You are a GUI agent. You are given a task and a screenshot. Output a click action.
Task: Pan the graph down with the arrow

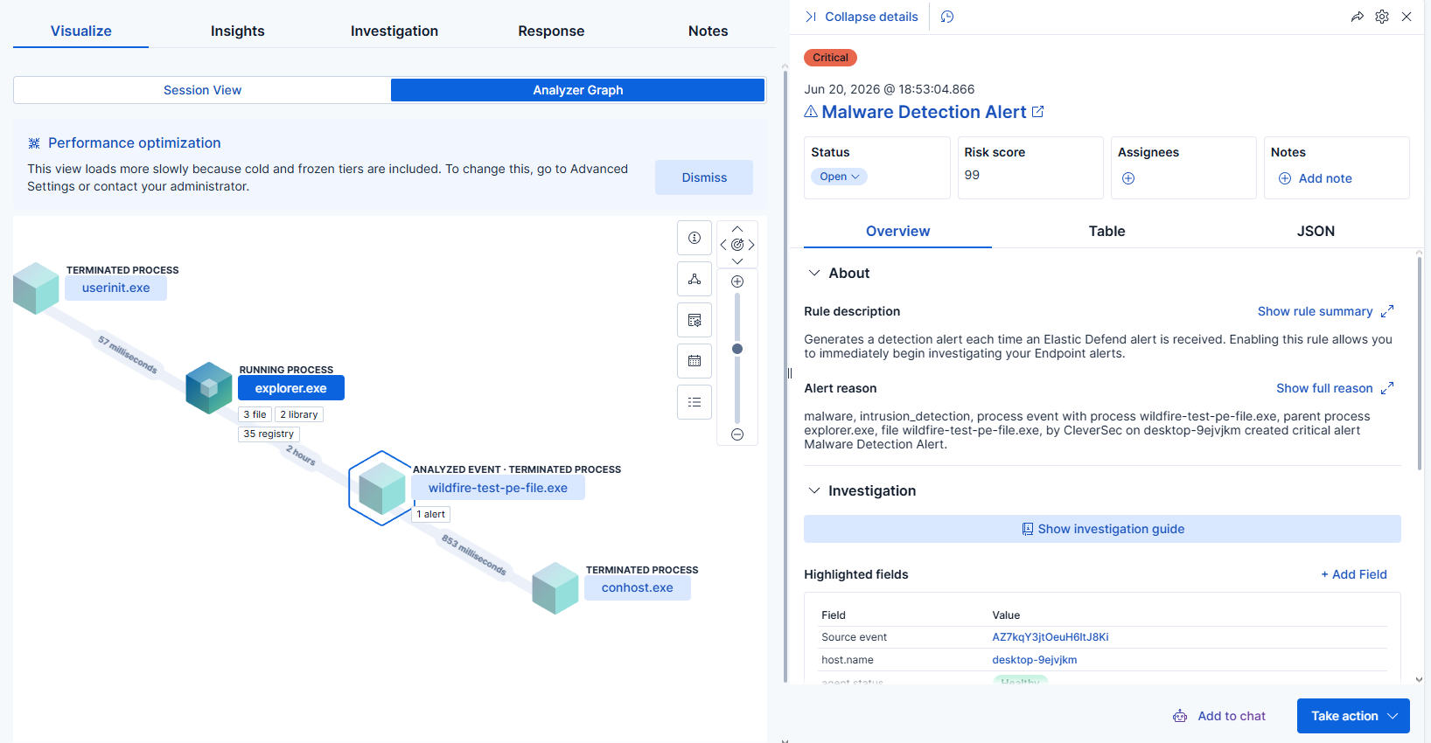coord(737,260)
